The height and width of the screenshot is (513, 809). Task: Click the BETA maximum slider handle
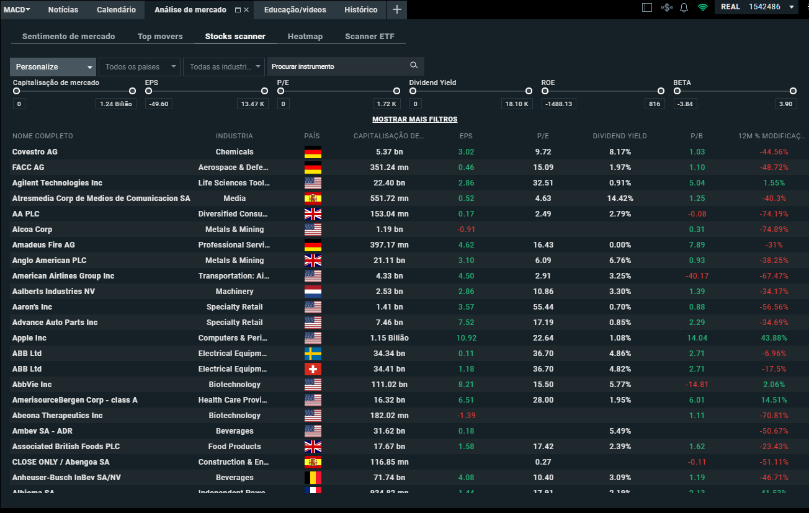(x=793, y=91)
